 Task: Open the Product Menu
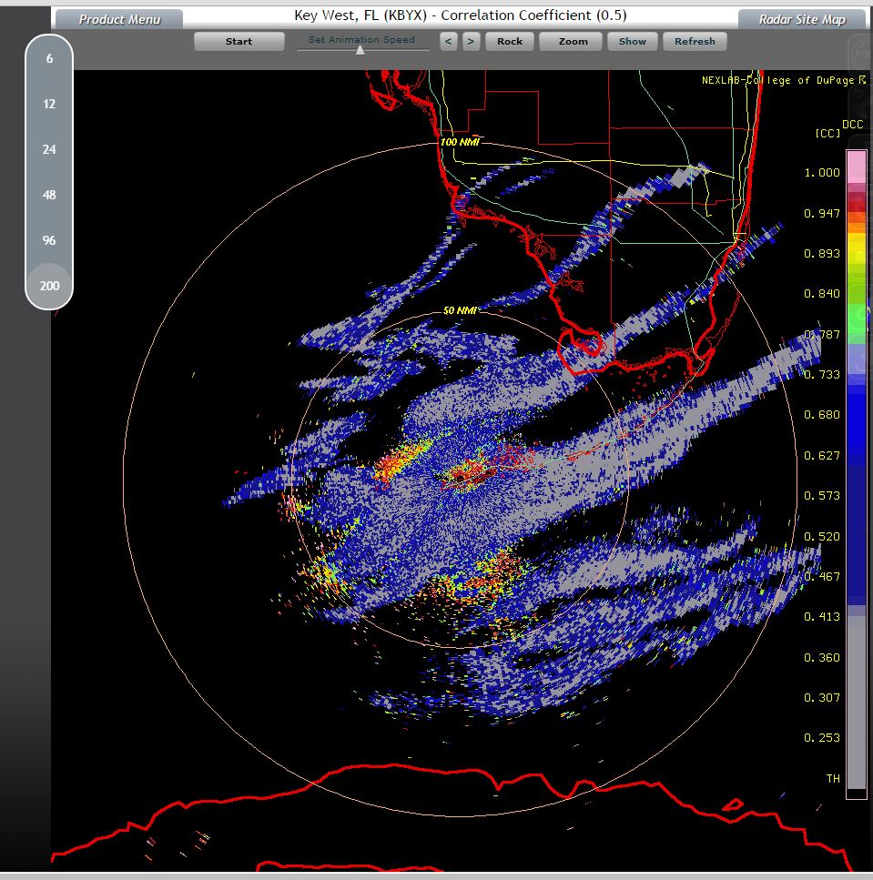(x=118, y=19)
